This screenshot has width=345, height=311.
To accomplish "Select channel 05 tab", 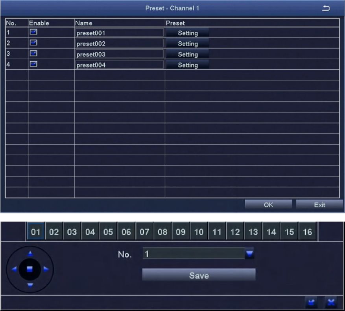I will [108, 233].
